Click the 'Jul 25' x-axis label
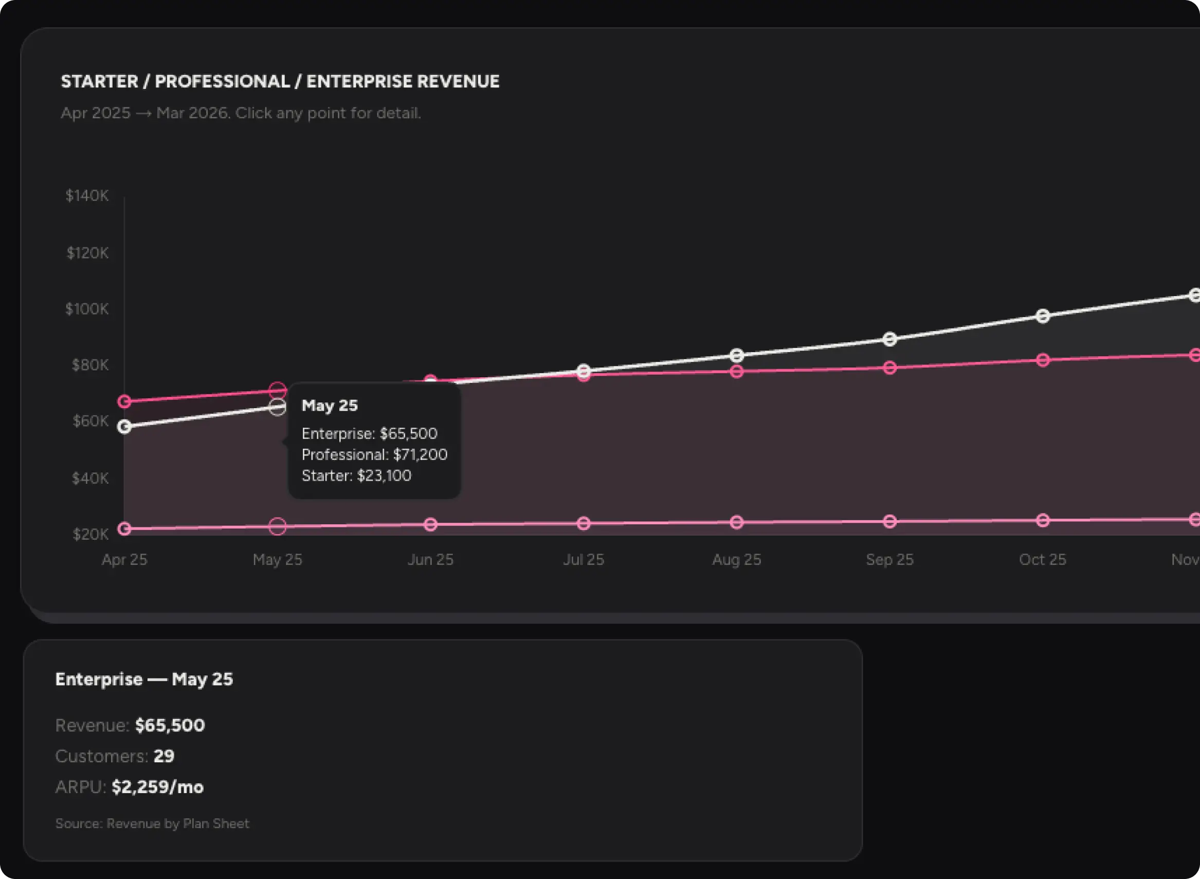1200x879 pixels. (584, 560)
